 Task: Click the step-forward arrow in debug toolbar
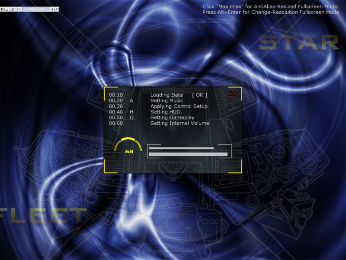coord(20,9)
